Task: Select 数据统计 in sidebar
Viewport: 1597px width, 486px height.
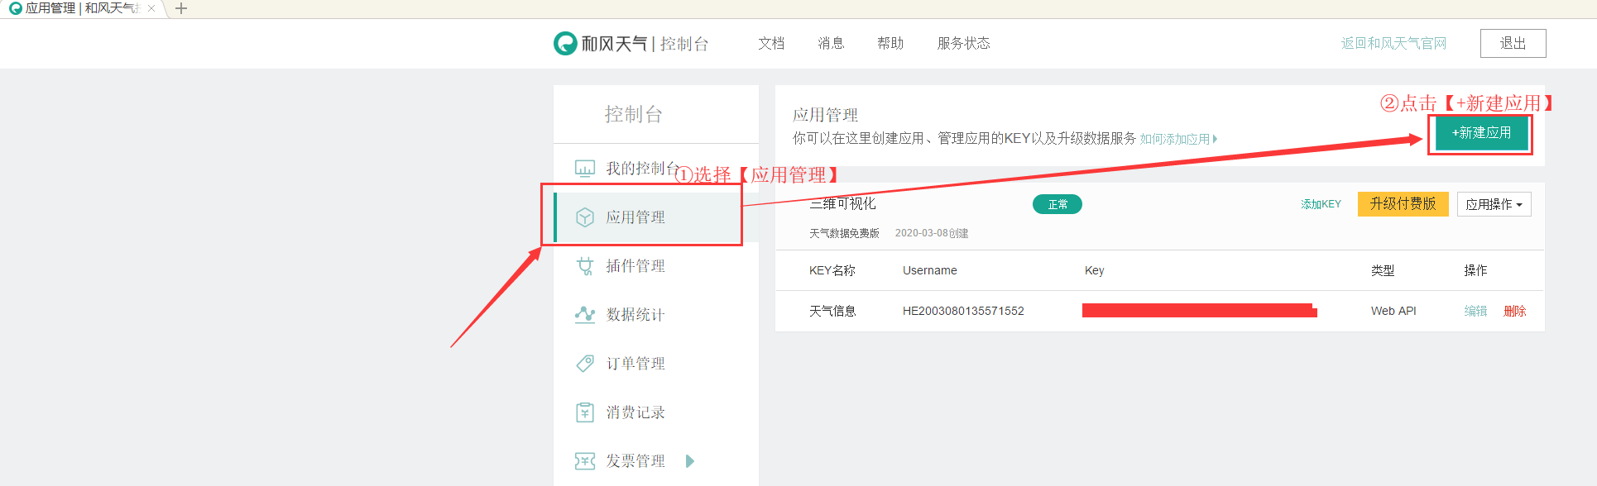Action: click(x=635, y=315)
